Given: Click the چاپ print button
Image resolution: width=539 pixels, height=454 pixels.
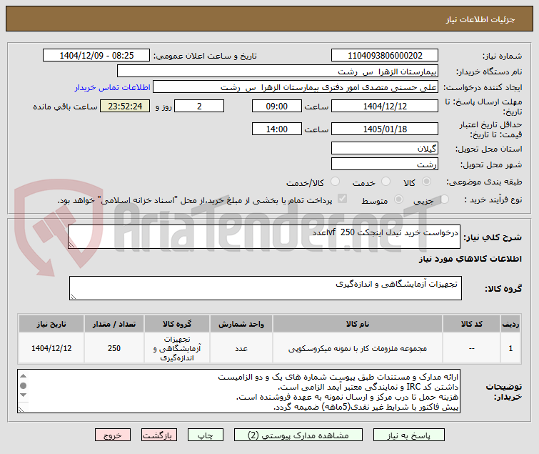Looking at the screenshot, I should 205,435.
